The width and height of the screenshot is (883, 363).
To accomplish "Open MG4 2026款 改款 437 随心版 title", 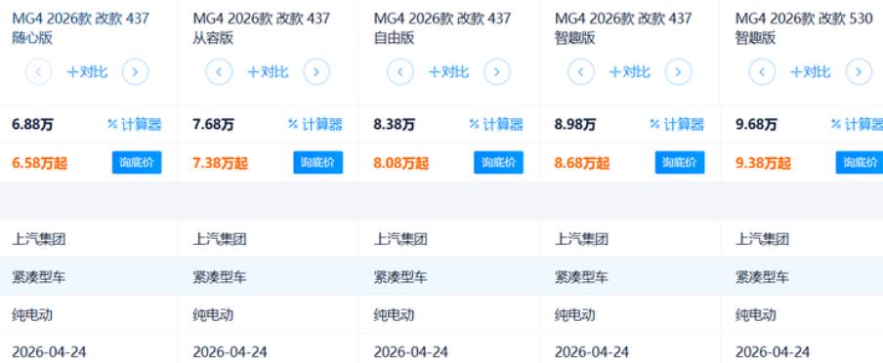I will point(80,28).
